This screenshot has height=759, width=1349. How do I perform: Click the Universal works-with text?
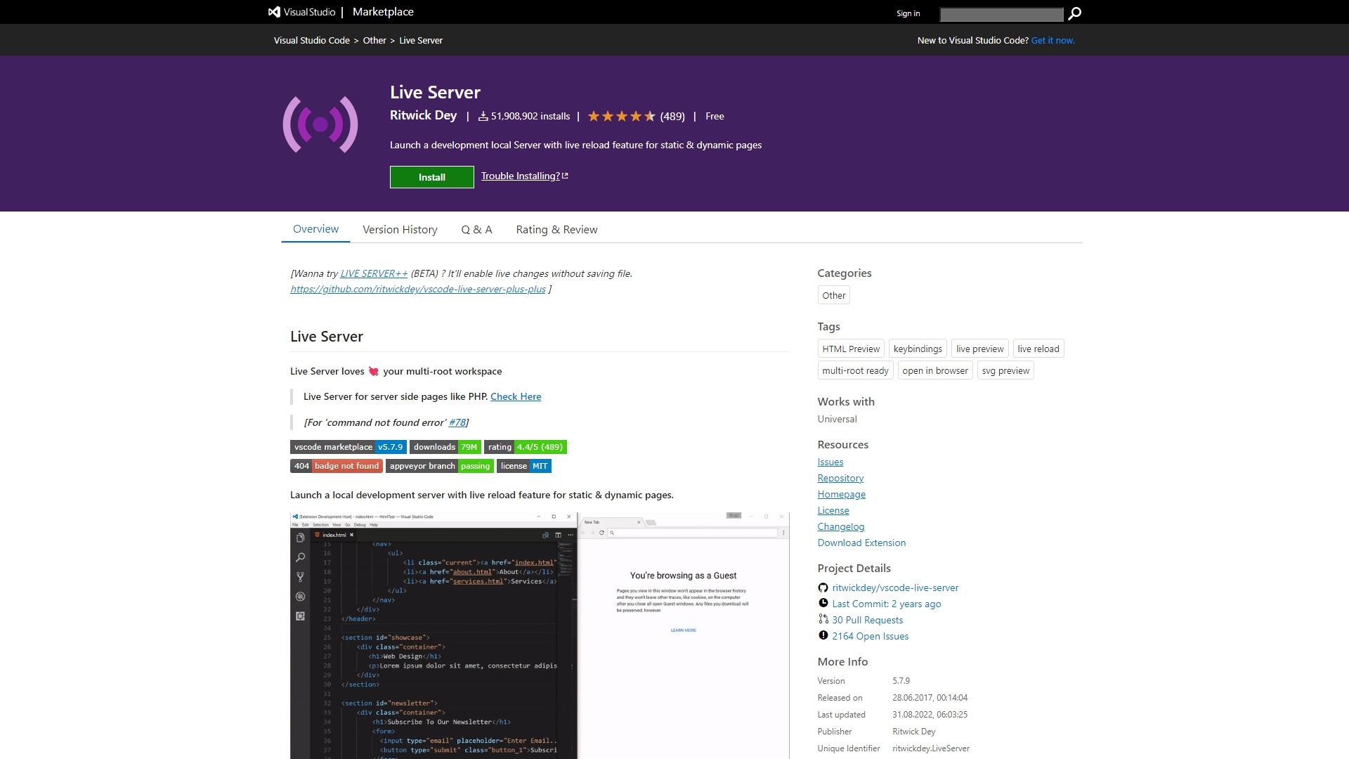(837, 419)
